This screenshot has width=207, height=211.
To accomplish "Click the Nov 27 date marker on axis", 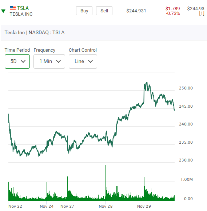I will click(x=67, y=206).
